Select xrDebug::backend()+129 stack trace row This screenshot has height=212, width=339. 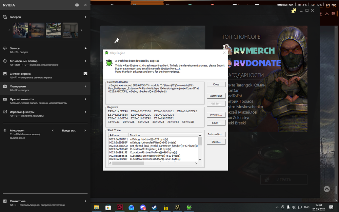153,139
